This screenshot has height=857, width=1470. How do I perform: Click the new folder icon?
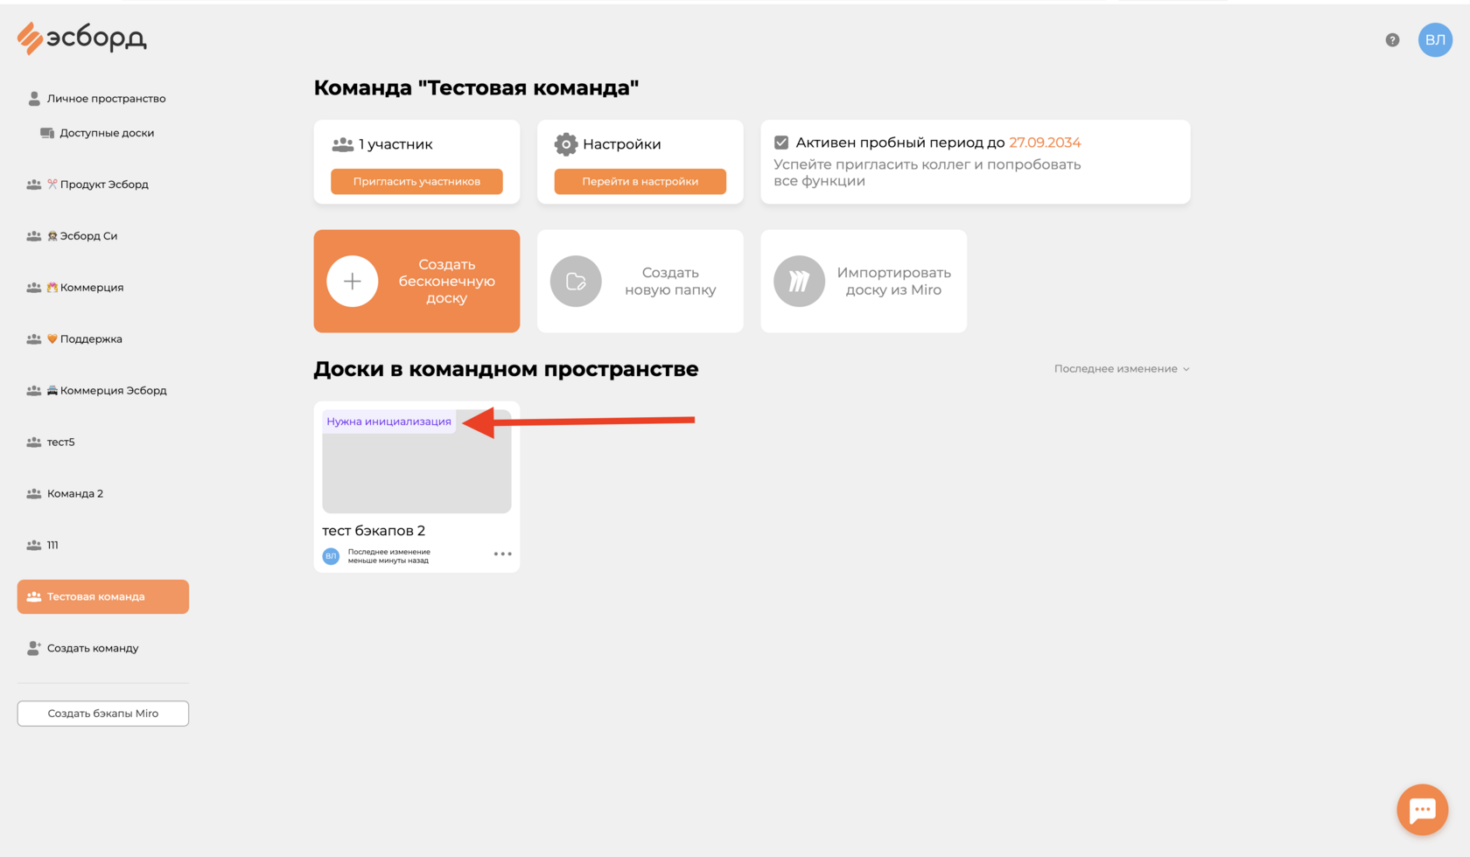click(x=576, y=281)
